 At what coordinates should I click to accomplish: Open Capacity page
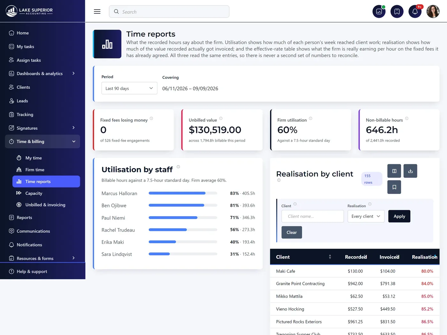(x=46, y=193)
